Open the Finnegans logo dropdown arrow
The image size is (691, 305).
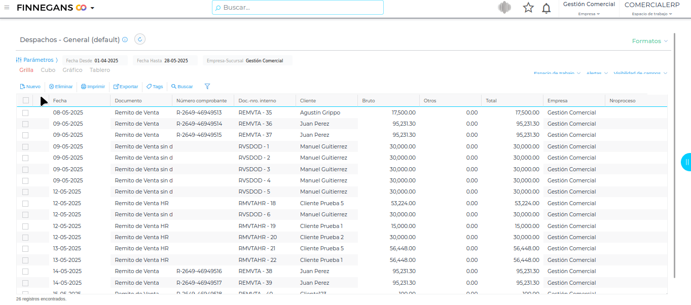[92, 8]
